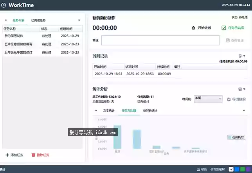Select the 五年级寒假 task row

click(x=42, y=44)
